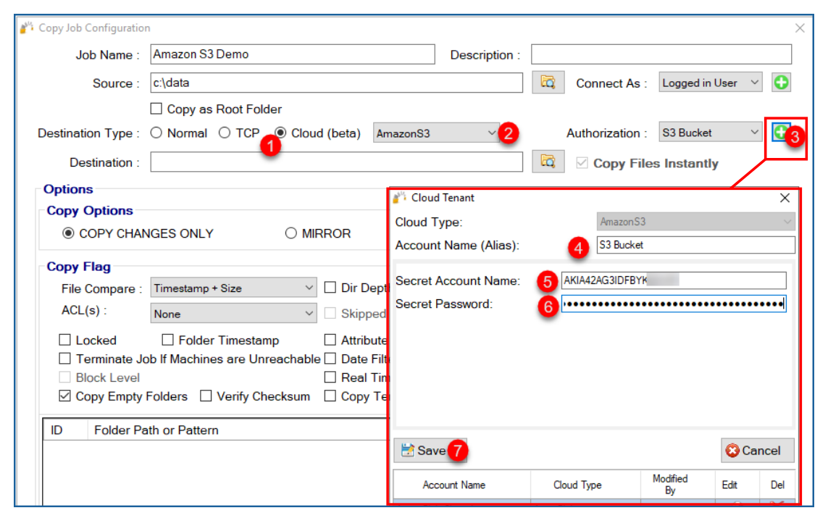Close the Cloud Tenant dialog

pyautogui.click(x=785, y=198)
